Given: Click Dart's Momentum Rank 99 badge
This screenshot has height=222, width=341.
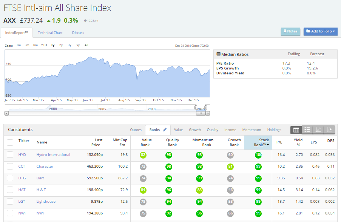Looking at the screenshot, I should pyautogui.click(x=199, y=179).
